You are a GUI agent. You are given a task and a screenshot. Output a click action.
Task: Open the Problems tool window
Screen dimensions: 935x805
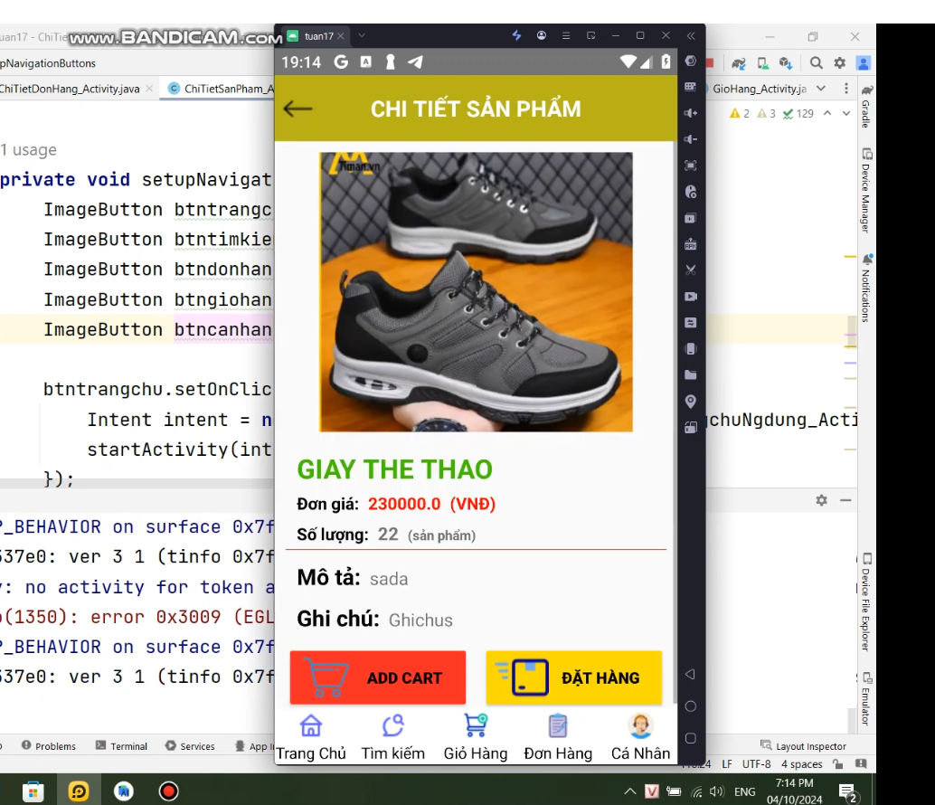pos(49,746)
